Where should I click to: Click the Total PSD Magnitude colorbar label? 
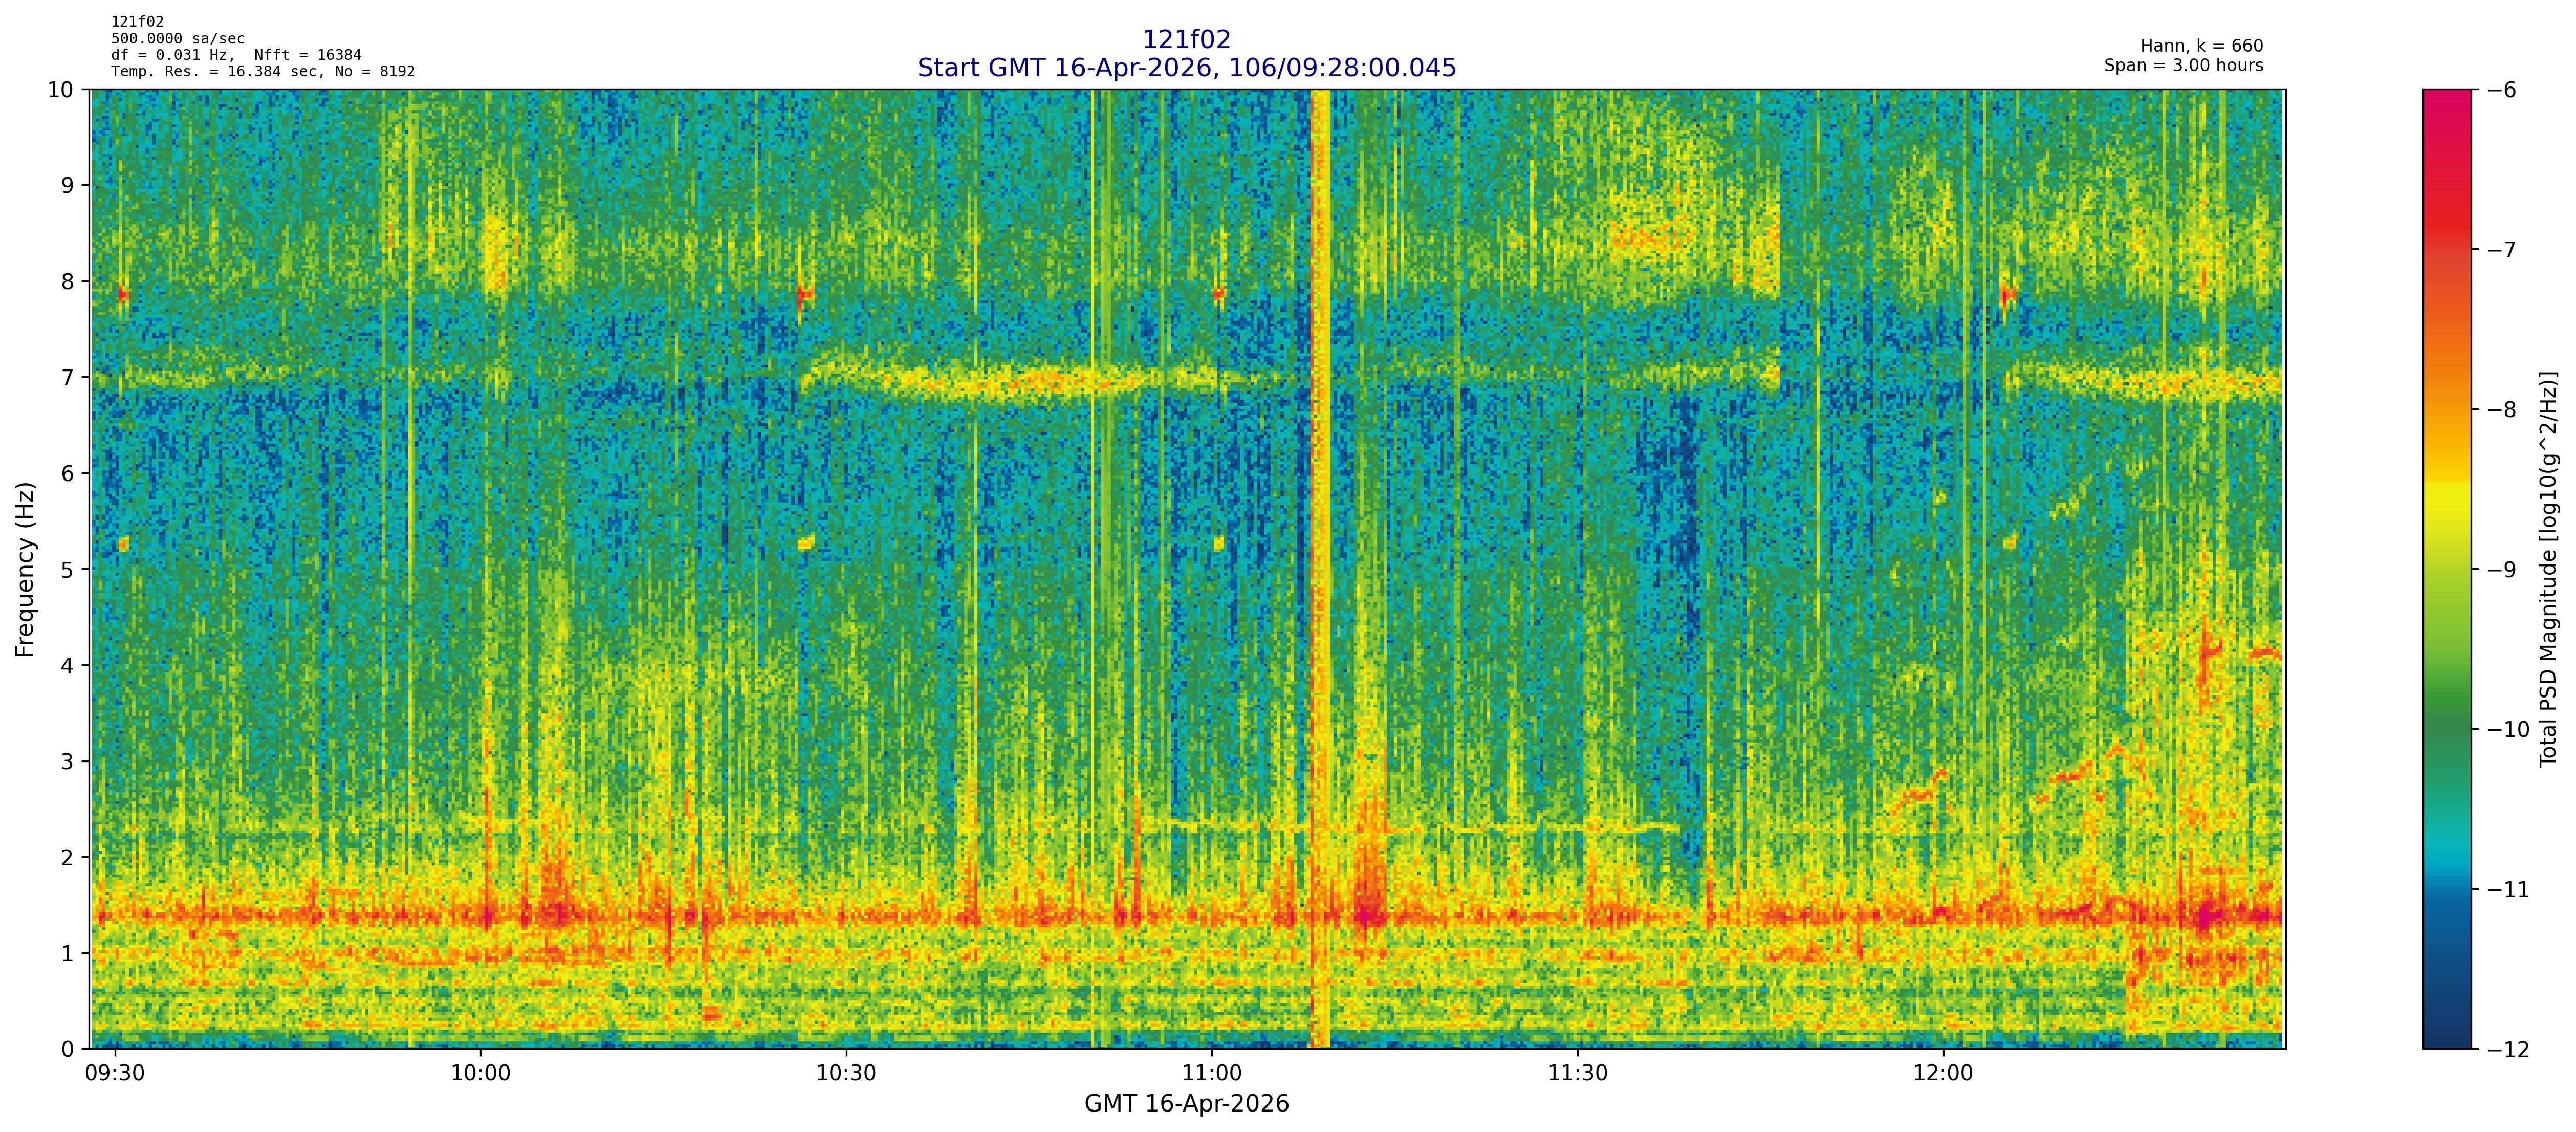(2548, 569)
